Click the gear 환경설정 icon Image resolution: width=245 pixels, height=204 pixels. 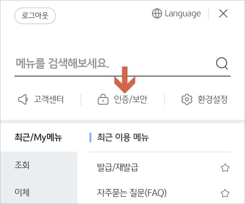tap(187, 99)
